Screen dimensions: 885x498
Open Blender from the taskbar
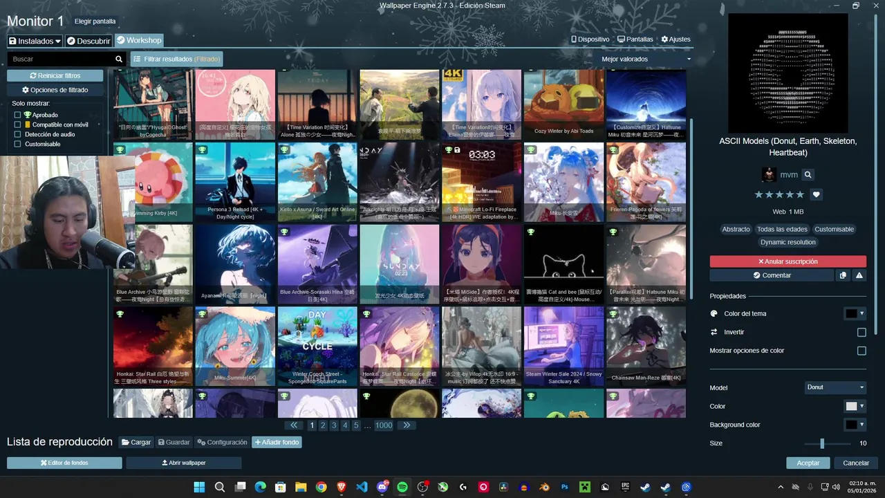click(x=545, y=487)
